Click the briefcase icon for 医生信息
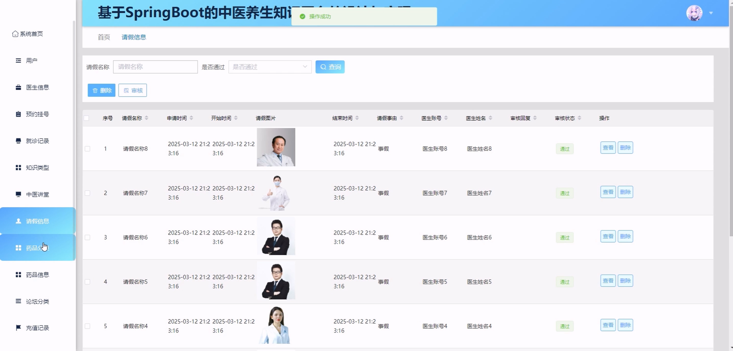The width and height of the screenshot is (733, 351). click(x=18, y=87)
